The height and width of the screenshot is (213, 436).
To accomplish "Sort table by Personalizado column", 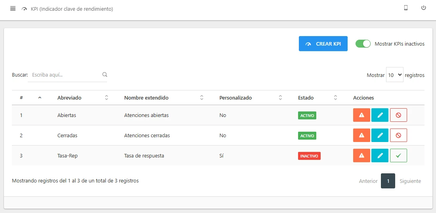I will (280, 98).
